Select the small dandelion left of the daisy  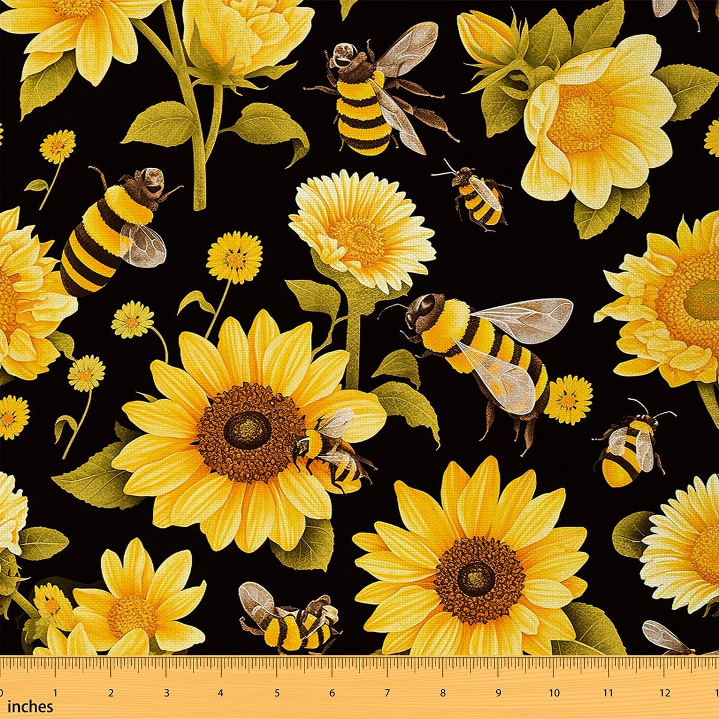coord(235,258)
